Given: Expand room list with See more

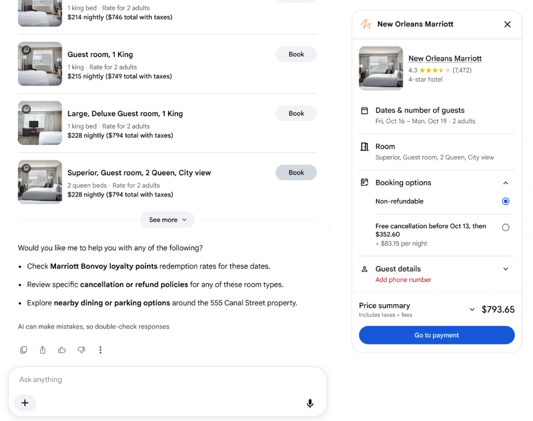Looking at the screenshot, I should (x=167, y=220).
